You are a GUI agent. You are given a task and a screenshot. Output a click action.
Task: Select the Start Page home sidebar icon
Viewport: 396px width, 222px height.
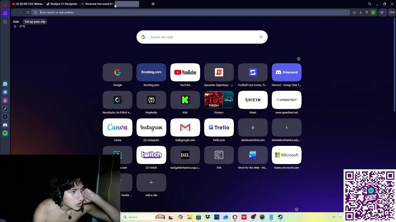click(x=5, y=13)
